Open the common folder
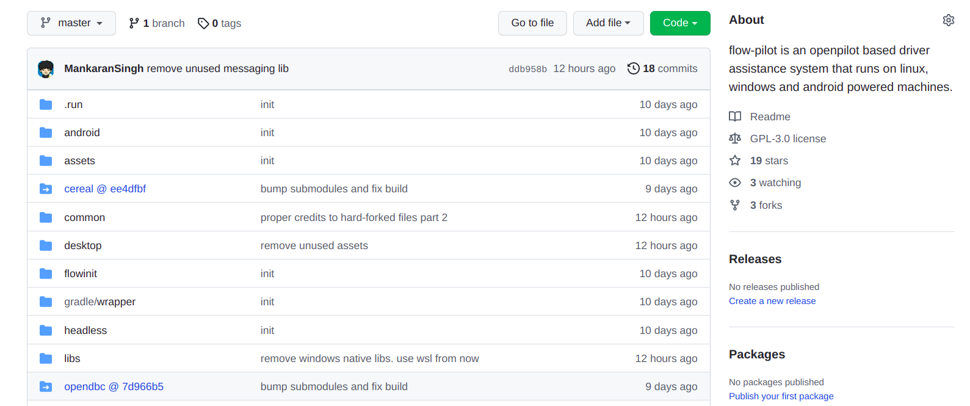The height and width of the screenshot is (406, 970). click(x=84, y=217)
